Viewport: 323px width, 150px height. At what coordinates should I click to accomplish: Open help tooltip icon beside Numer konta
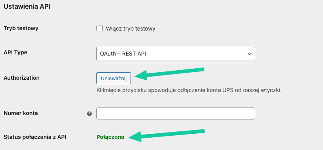[x=89, y=113]
